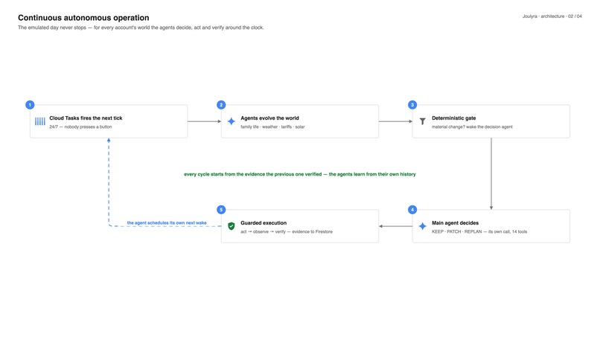Image resolution: width=600 pixels, height=337 pixels.
Task: Click the subtitle starting "The emulated day never stops"
Action: point(141,28)
